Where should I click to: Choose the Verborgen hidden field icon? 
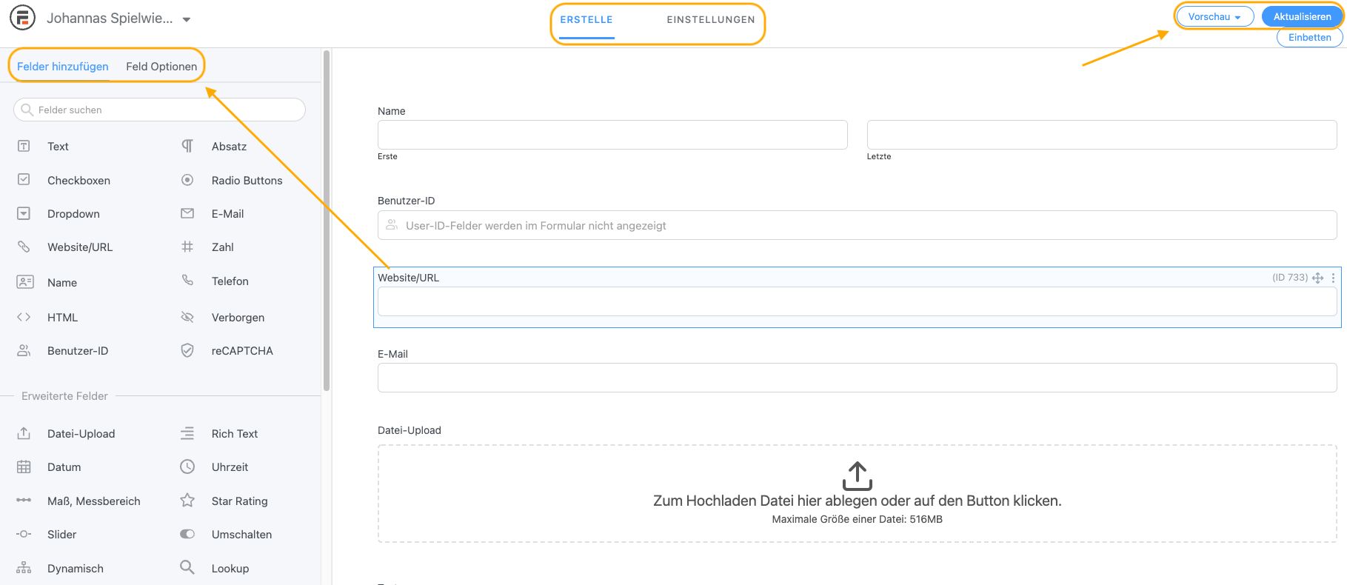187,318
